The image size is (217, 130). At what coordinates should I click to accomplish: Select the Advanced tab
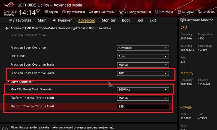point(87,20)
